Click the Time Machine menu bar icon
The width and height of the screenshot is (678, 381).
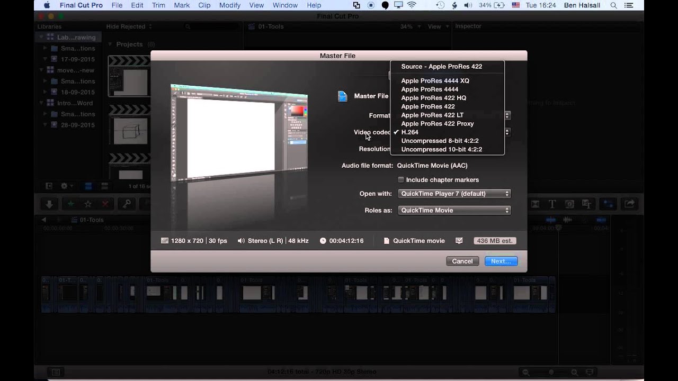441,5
